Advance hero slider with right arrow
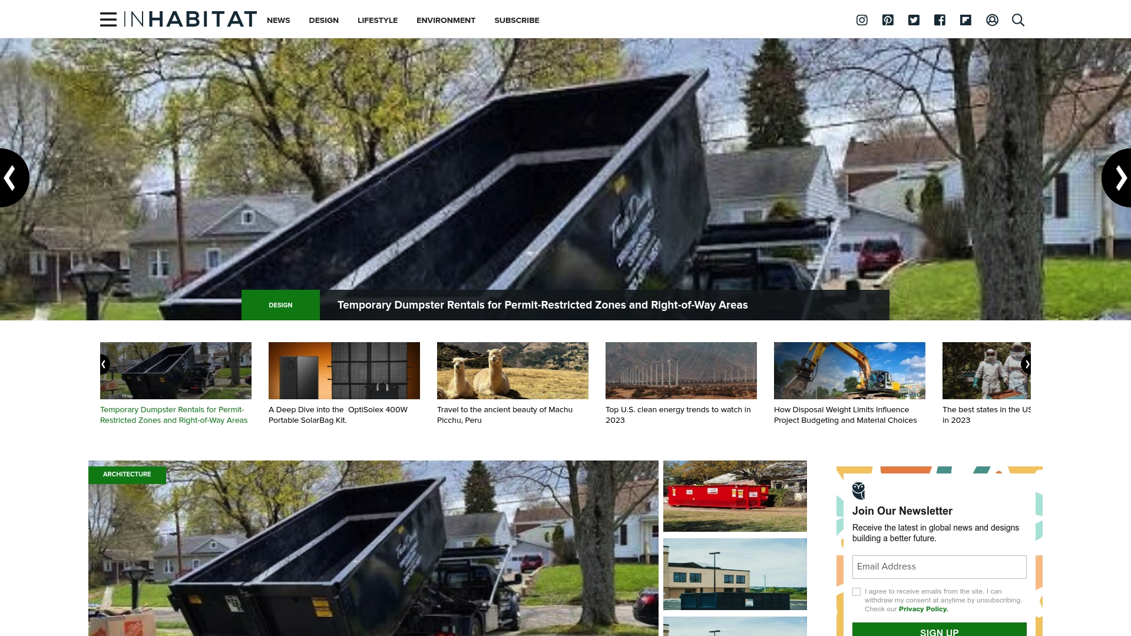The width and height of the screenshot is (1131, 636). coord(1118,178)
